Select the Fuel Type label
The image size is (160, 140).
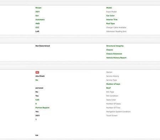pos(111,23)
